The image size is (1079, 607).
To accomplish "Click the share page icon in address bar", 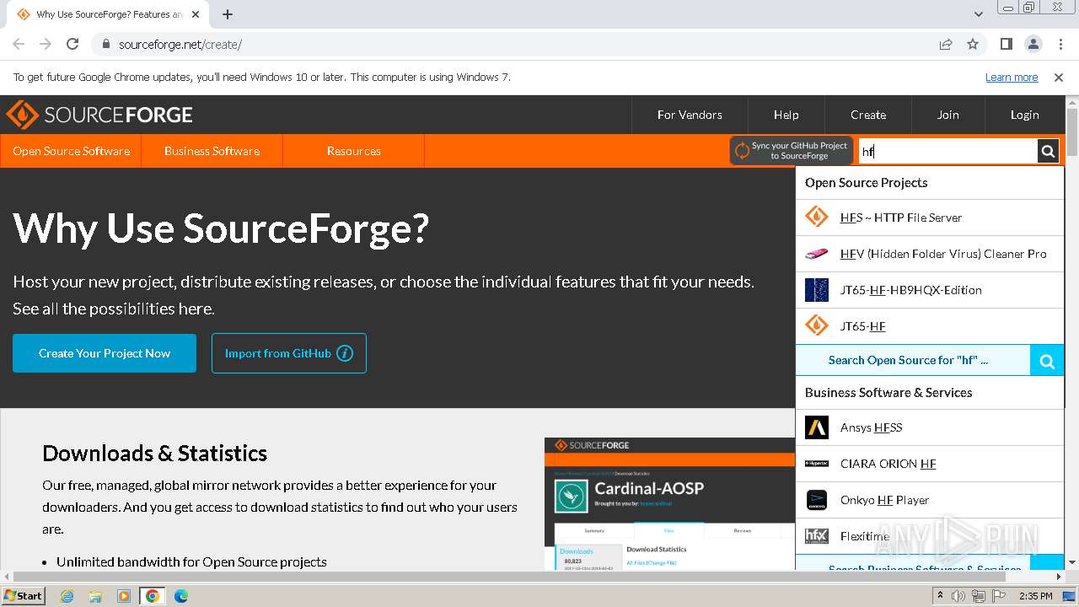I will (x=946, y=45).
